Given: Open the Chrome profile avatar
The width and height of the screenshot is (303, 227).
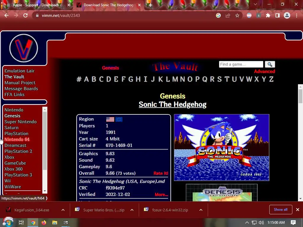Looking at the screenshot, I should click(287, 15).
